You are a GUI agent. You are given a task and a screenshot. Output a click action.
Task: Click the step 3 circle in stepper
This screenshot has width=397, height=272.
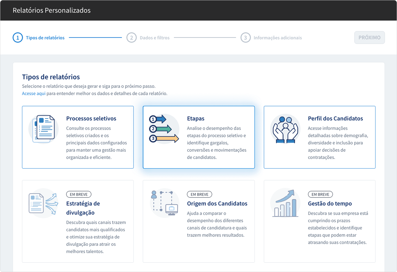245,38
